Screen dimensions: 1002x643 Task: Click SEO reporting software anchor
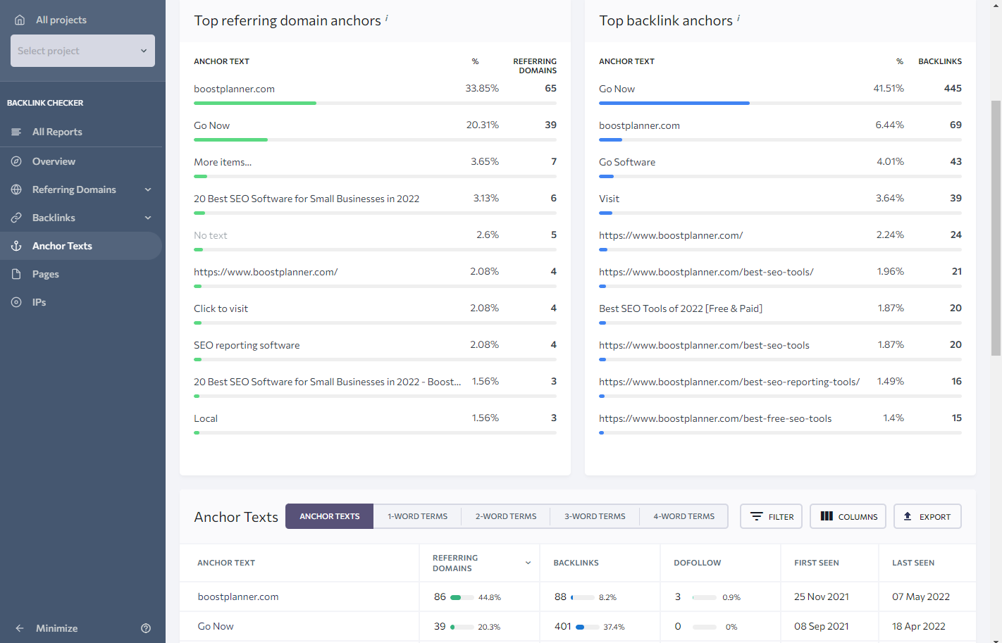pyautogui.click(x=247, y=345)
